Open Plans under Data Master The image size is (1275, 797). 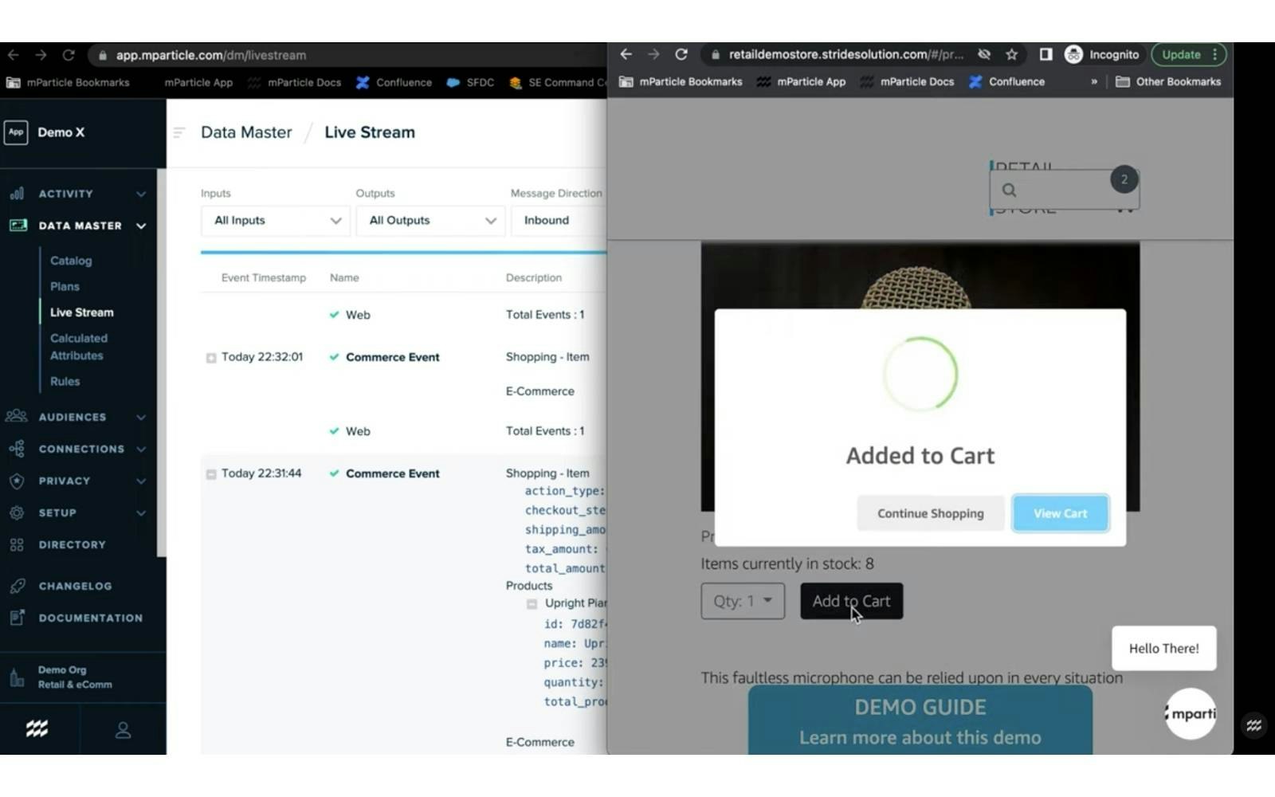click(65, 286)
